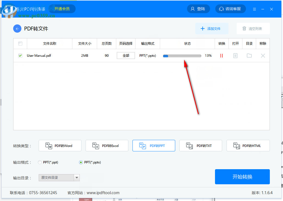Open the hamburger menu in title bar
This screenshot has height=201, width=283.
coord(254,9)
